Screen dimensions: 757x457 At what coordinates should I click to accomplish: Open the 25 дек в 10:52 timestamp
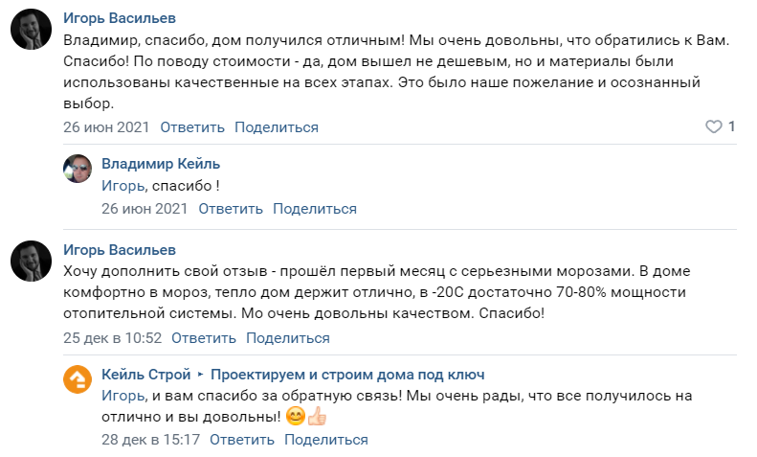(x=113, y=337)
